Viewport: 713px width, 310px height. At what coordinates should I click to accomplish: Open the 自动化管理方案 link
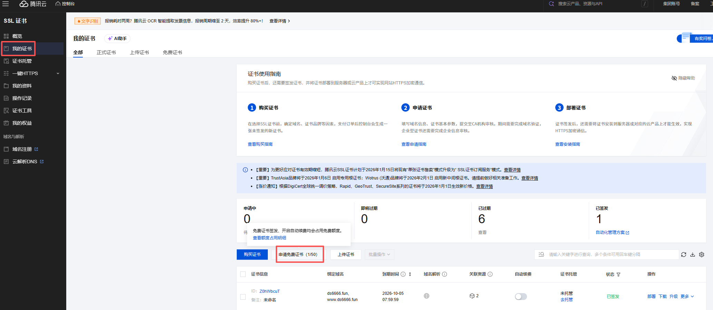click(x=613, y=232)
